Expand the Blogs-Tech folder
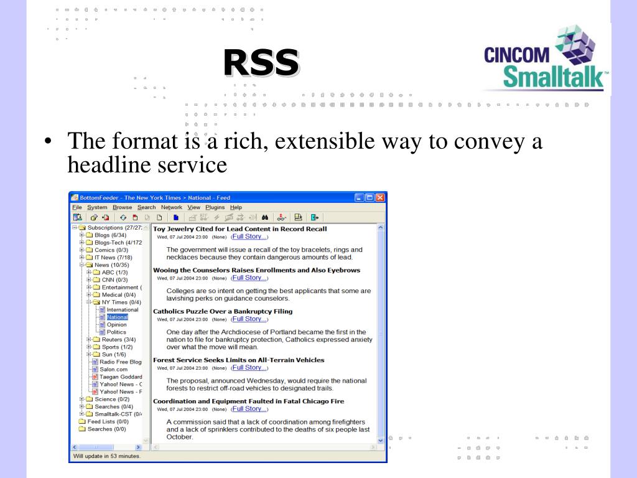The width and height of the screenshot is (637, 478). click(x=81, y=242)
